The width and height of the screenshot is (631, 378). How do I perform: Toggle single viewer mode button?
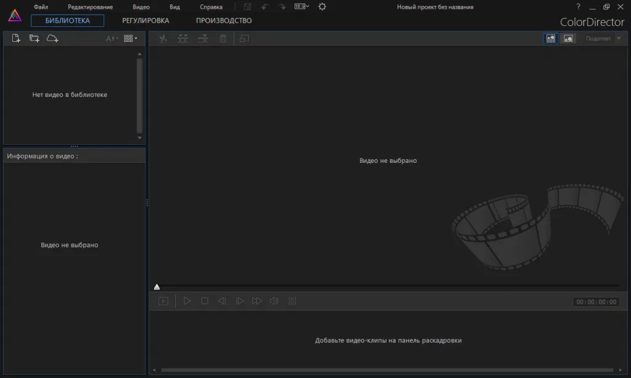pyautogui.click(x=568, y=38)
